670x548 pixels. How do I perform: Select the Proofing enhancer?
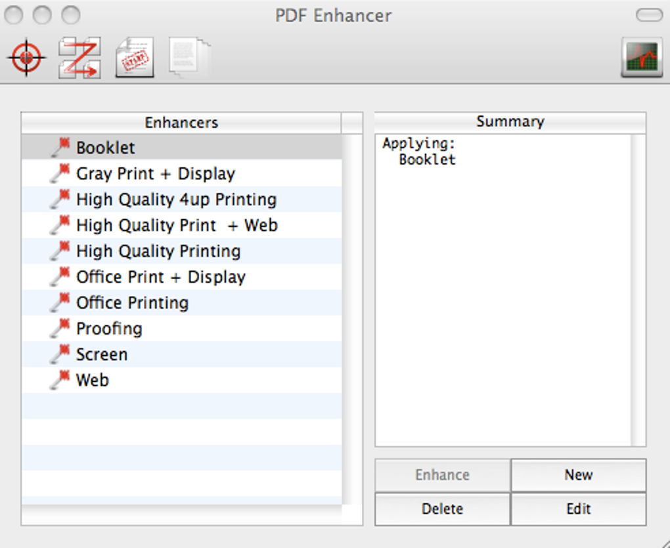(x=181, y=328)
